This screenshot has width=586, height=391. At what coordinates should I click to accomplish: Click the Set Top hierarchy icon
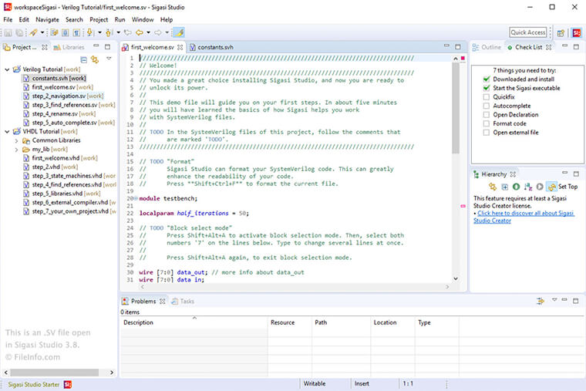click(551, 187)
